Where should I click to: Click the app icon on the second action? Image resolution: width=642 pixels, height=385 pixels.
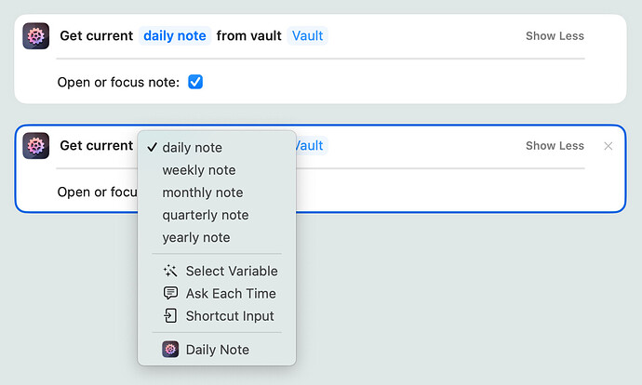pos(36,146)
